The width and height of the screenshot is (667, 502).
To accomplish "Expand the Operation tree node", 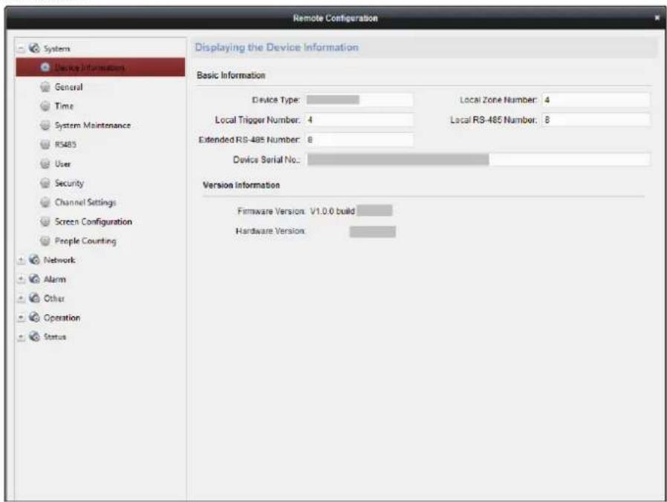I will (x=22, y=318).
